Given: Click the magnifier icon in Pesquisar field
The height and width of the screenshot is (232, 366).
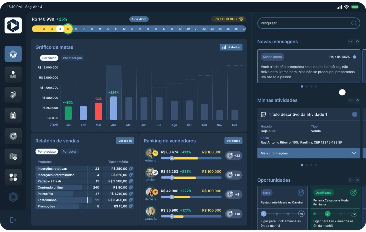Looking at the screenshot, I should [x=354, y=23].
